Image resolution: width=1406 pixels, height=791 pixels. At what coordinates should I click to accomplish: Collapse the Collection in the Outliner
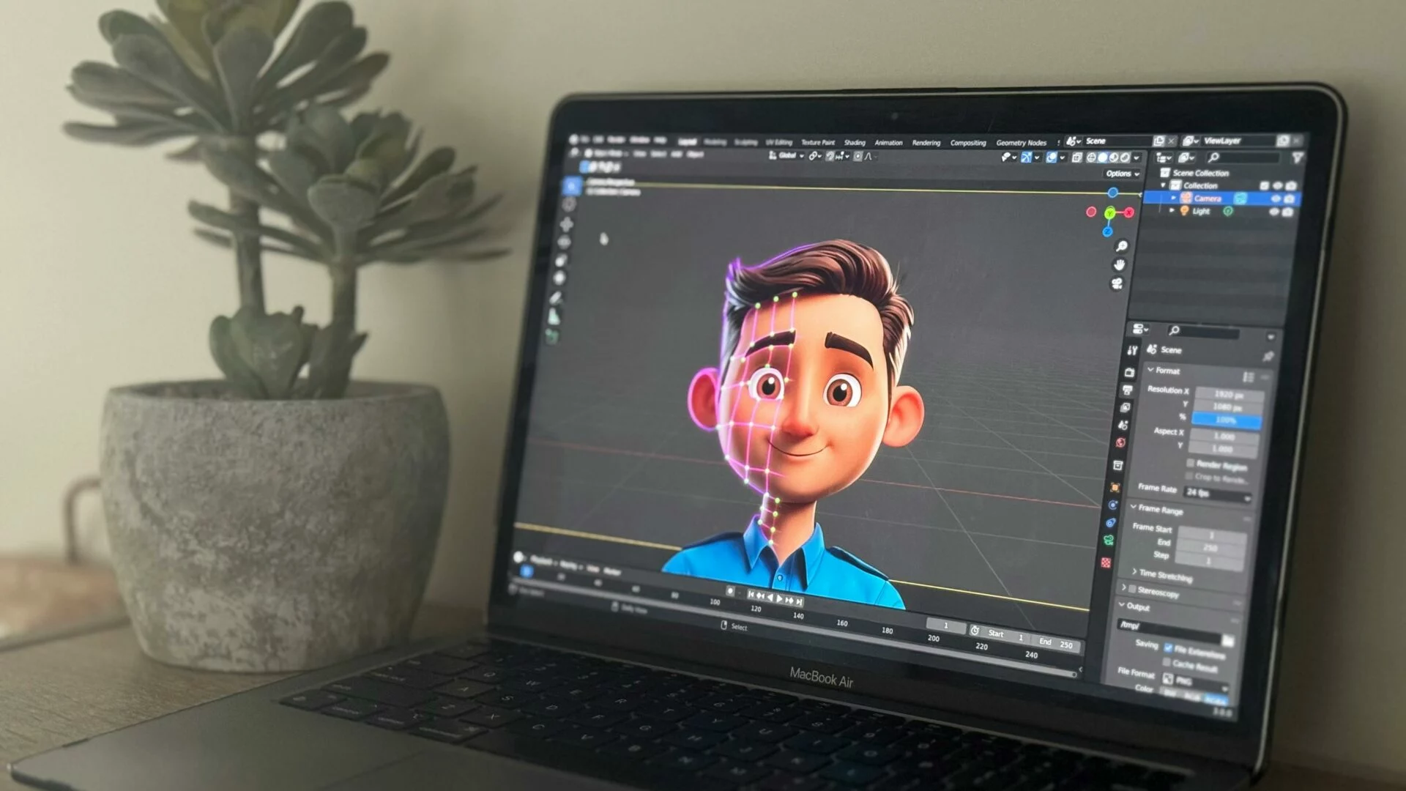1163,184
